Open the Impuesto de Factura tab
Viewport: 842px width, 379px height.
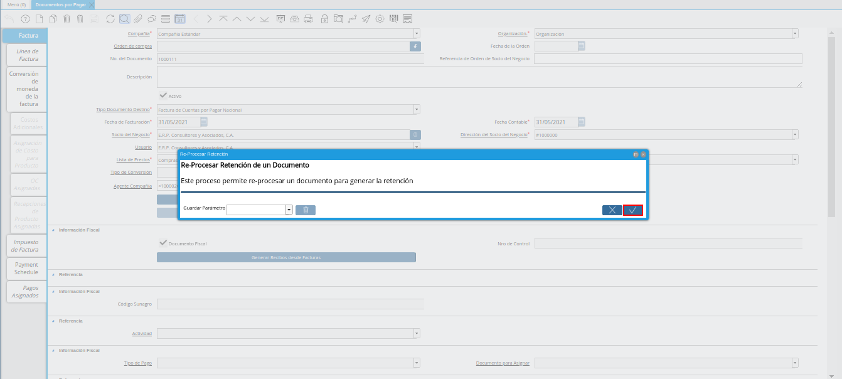[27, 246]
